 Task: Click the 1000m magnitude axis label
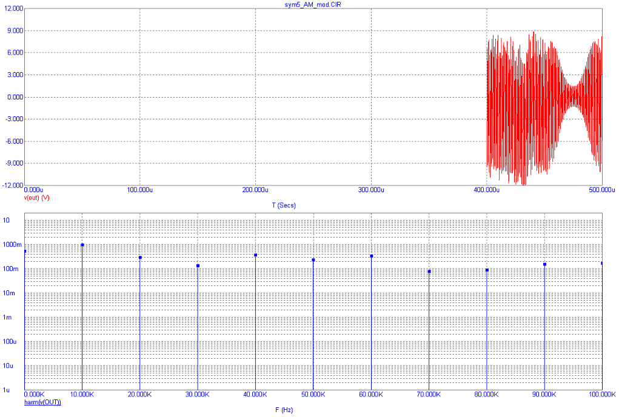[12, 245]
